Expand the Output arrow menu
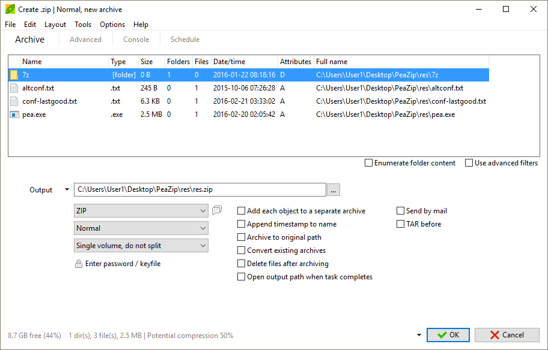 click(x=66, y=190)
